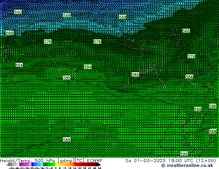Select the yellow swatch in the temperature legend
219x169 pixels.
click(x=56, y=165)
